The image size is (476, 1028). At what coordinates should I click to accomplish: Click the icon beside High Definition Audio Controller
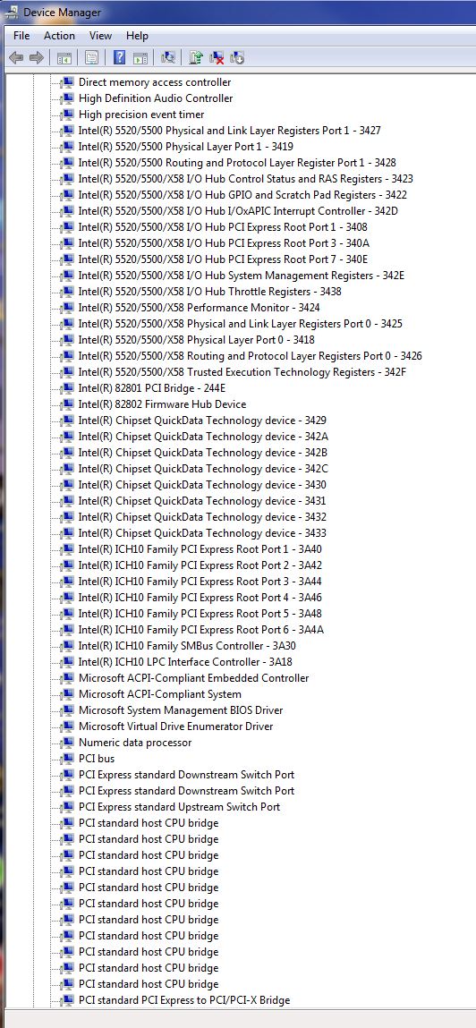tap(67, 98)
